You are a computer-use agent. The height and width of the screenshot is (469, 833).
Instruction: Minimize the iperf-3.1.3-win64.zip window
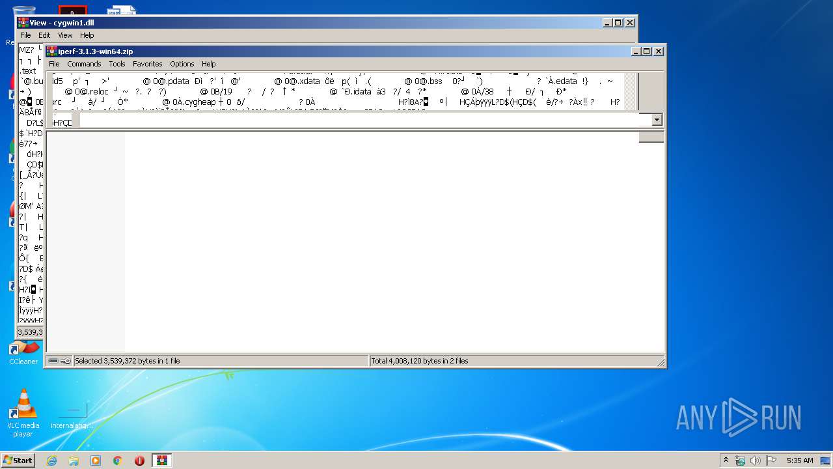636,51
